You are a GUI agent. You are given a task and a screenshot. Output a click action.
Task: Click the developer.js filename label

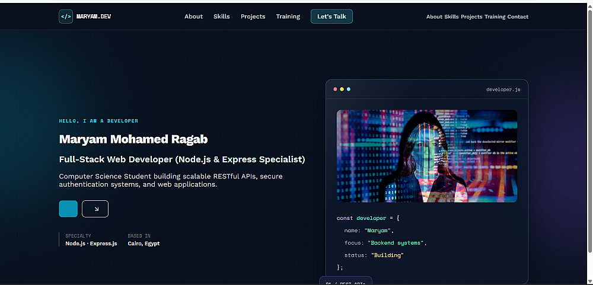[x=503, y=89]
